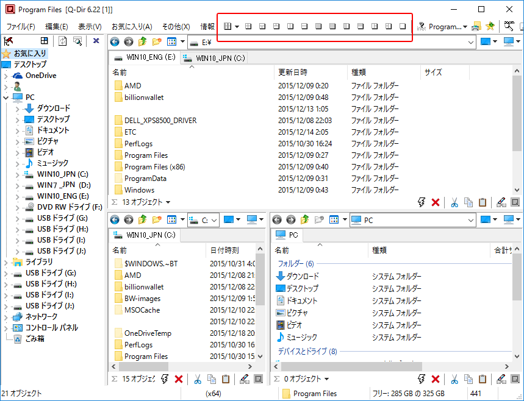
Task: Click the paste clipboard icon in the PC pane
Action: tap(483, 379)
